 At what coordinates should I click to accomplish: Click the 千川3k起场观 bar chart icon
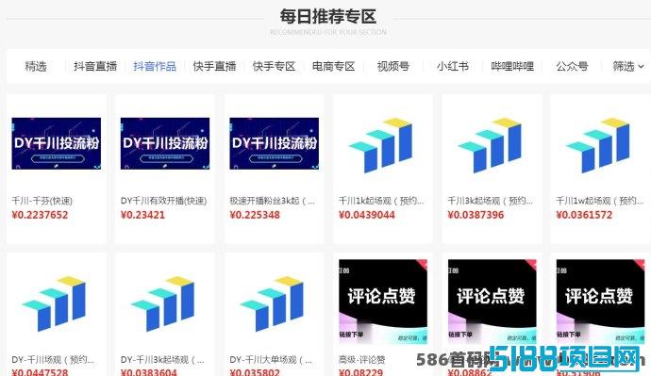(490, 145)
